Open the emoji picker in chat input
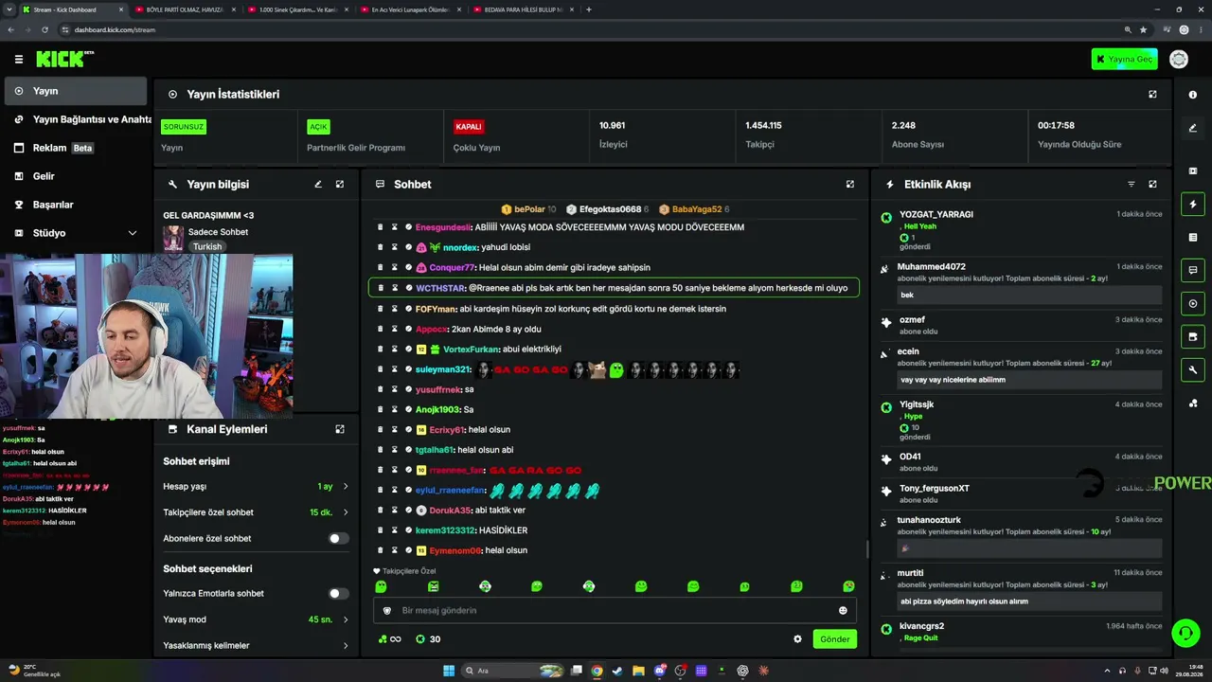The width and height of the screenshot is (1212, 682). [x=843, y=610]
